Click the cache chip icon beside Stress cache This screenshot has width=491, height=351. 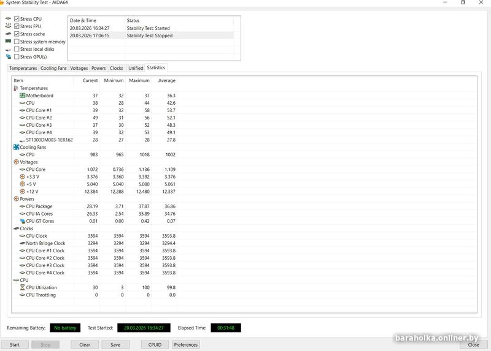pyautogui.click(x=9, y=34)
